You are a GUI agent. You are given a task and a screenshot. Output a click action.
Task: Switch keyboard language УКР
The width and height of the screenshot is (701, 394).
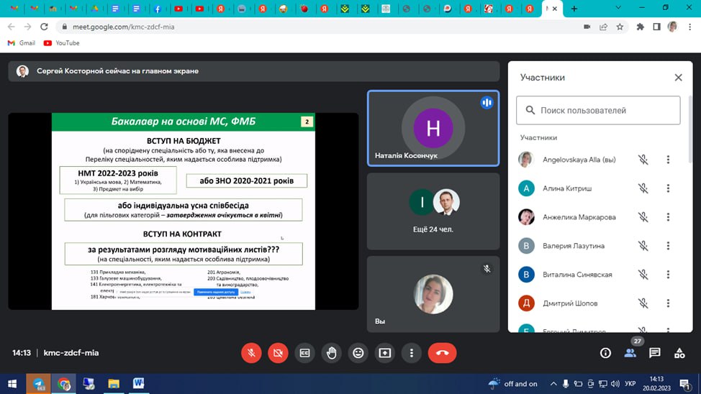(x=630, y=384)
